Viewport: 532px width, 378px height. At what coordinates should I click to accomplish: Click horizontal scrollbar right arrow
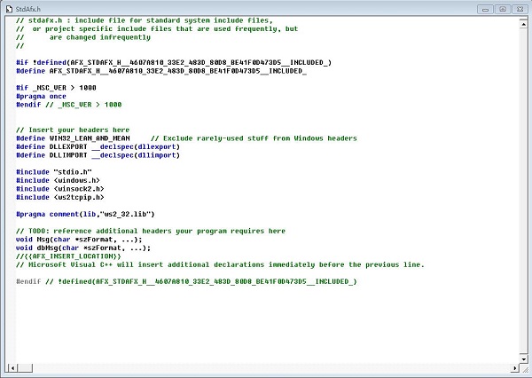(x=514, y=368)
